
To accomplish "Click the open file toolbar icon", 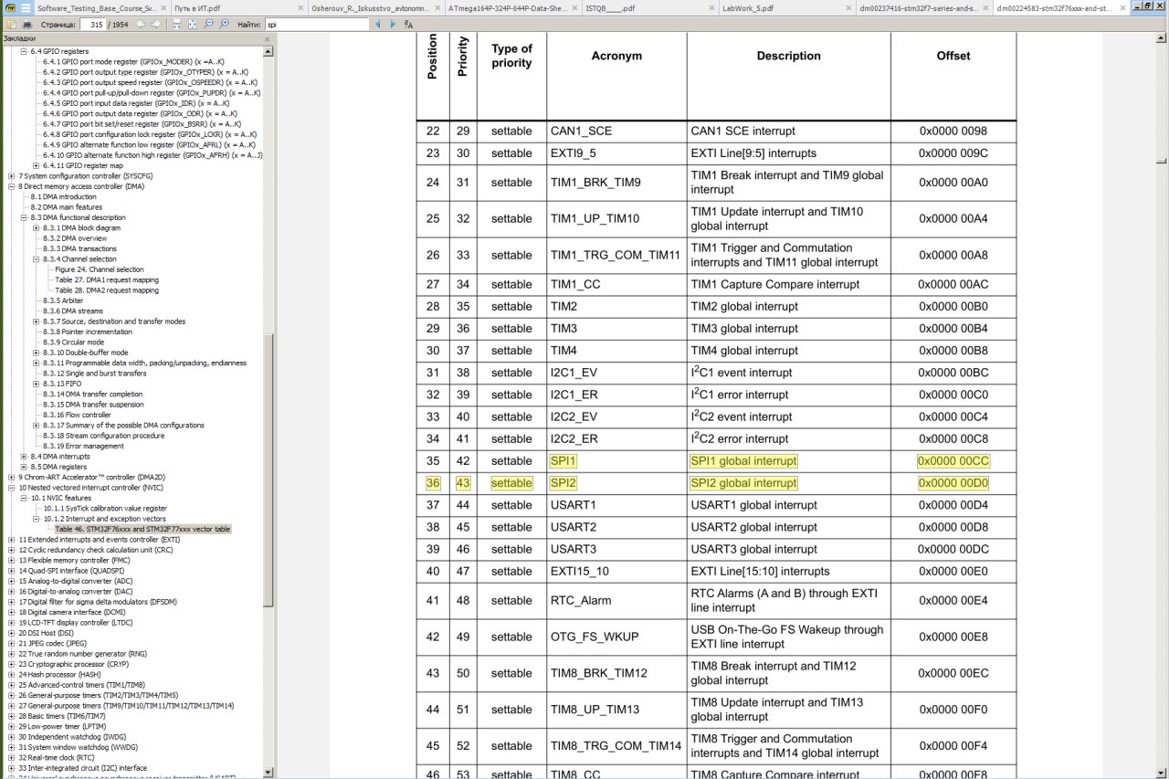I will [12, 24].
